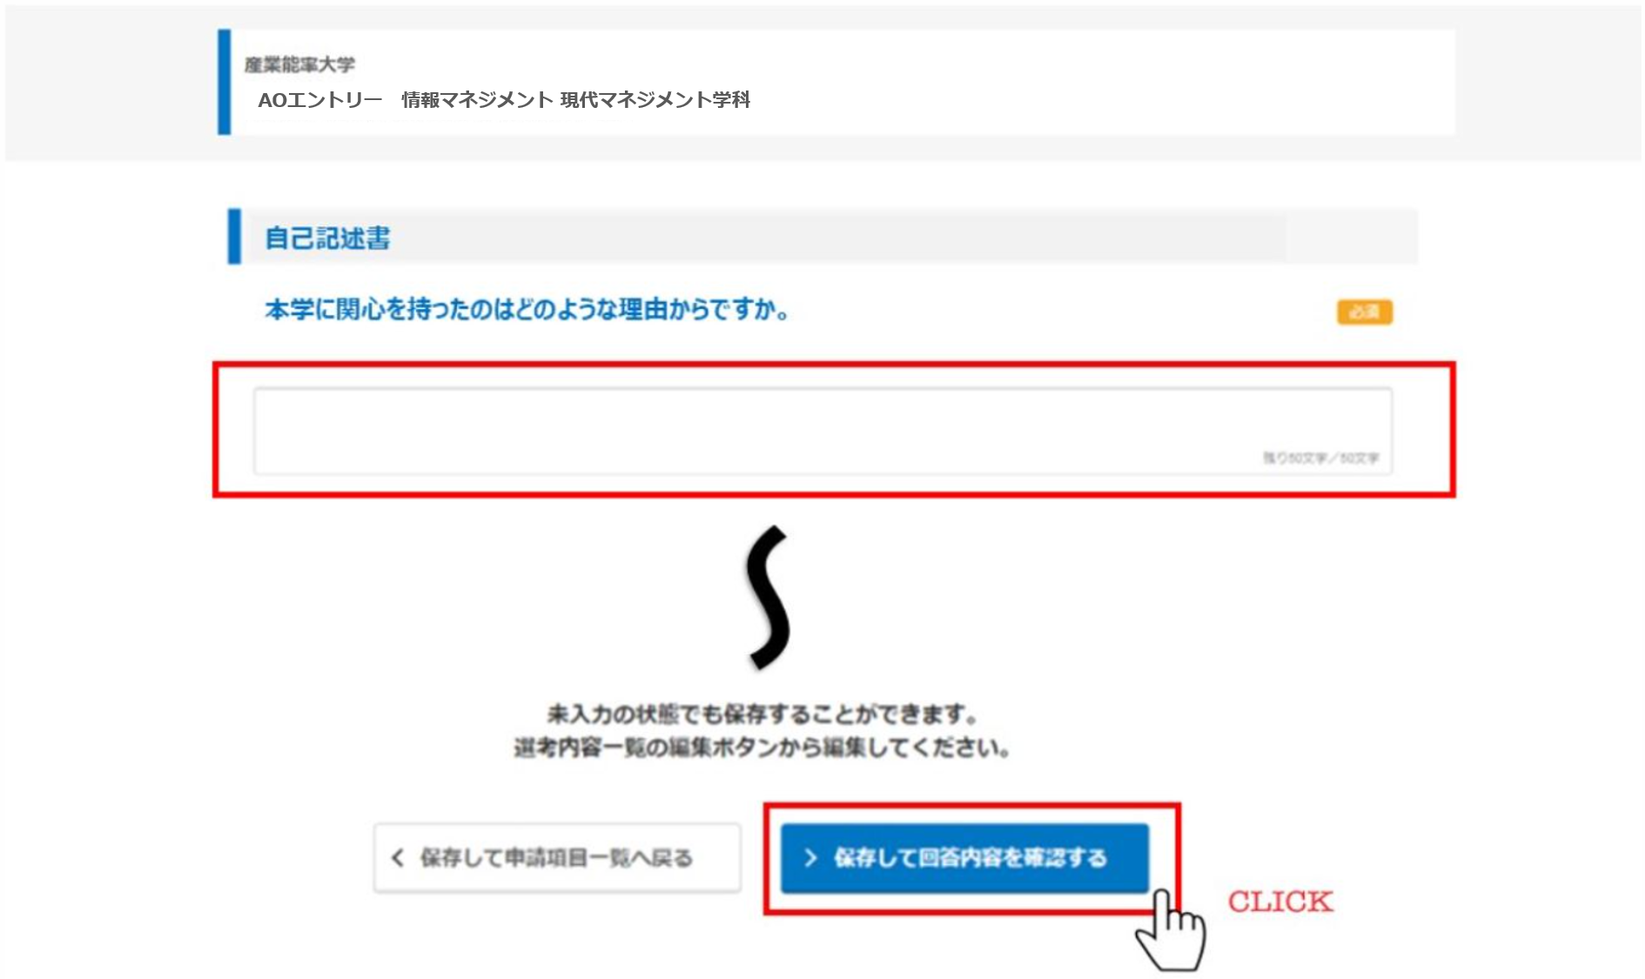Click the orange 必須 required badge
This screenshot has width=1645, height=979.
point(1365,312)
